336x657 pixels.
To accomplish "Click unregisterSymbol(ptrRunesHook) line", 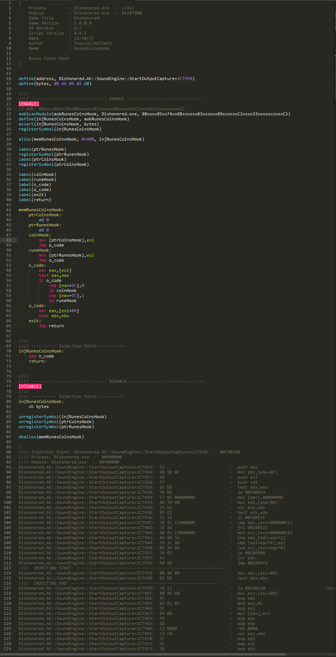I will 56,427.
